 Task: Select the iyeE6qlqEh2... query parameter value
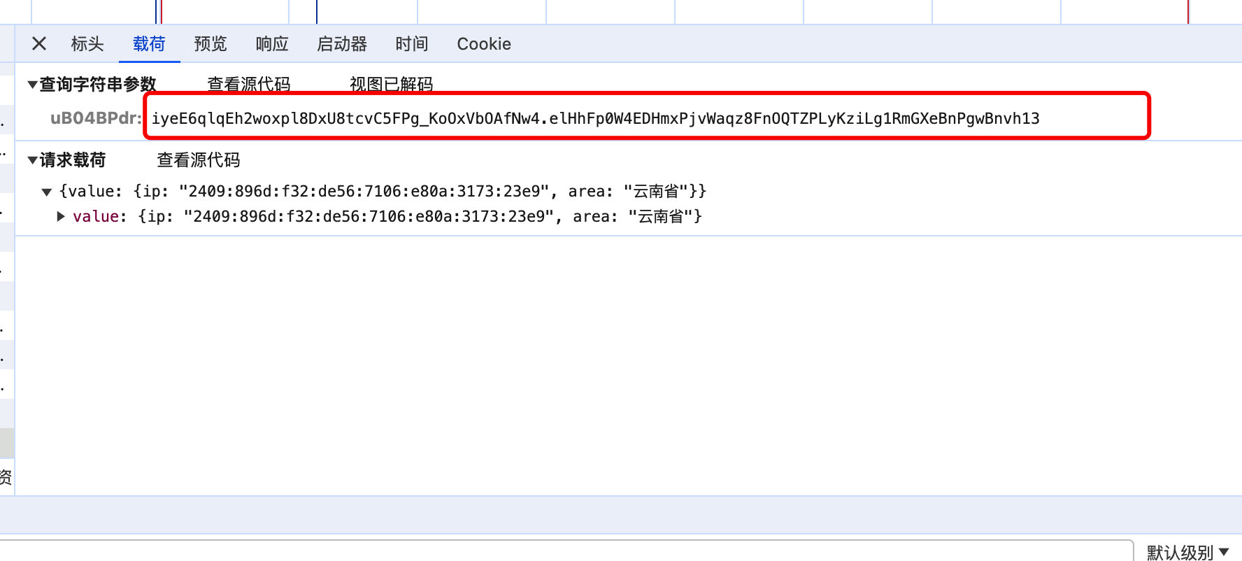[x=596, y=118]
